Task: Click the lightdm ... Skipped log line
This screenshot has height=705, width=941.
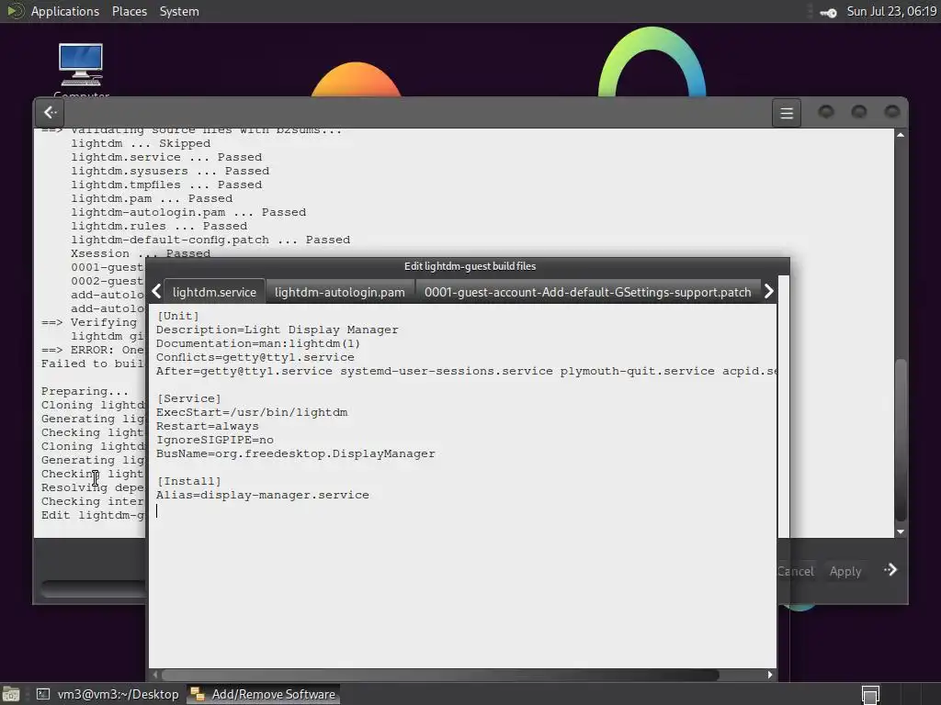Action: (141, 143)
